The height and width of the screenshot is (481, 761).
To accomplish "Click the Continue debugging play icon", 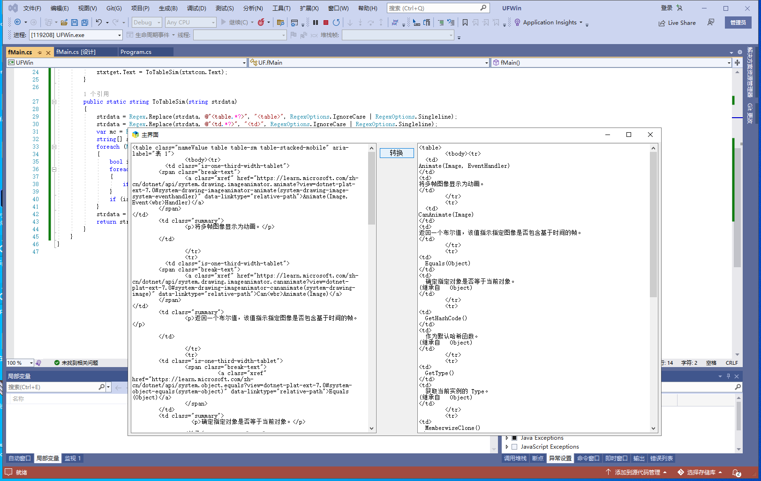I will (x=223, y=22).
